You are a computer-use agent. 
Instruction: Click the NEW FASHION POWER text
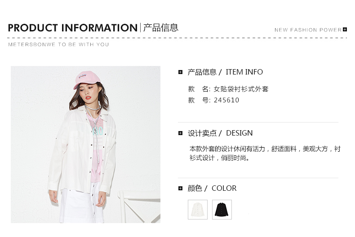[308, 30]
